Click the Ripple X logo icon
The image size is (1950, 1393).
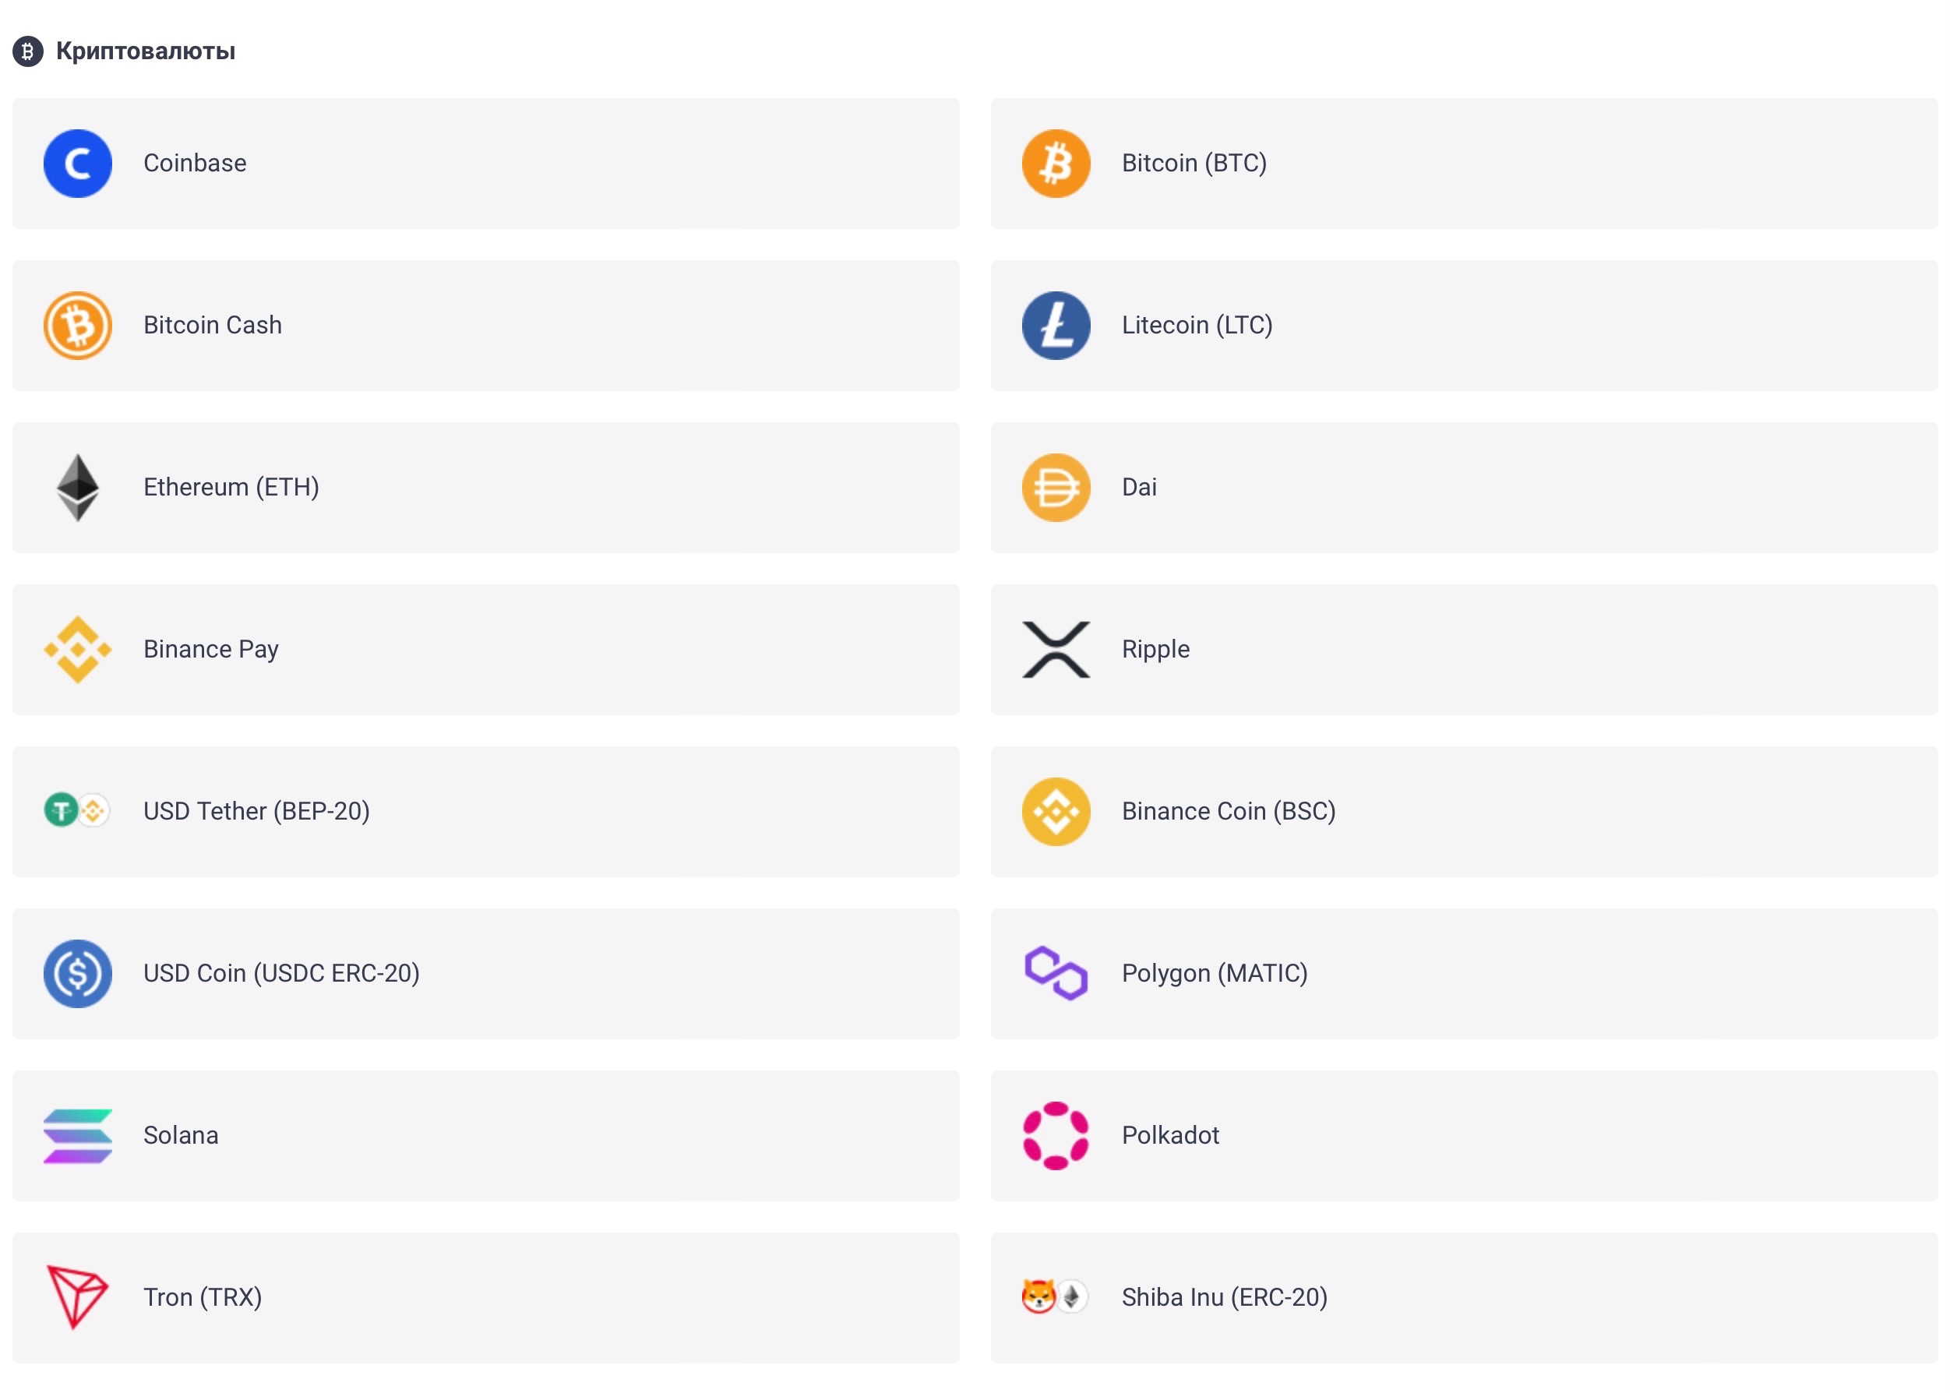[x=1055, y=649]
